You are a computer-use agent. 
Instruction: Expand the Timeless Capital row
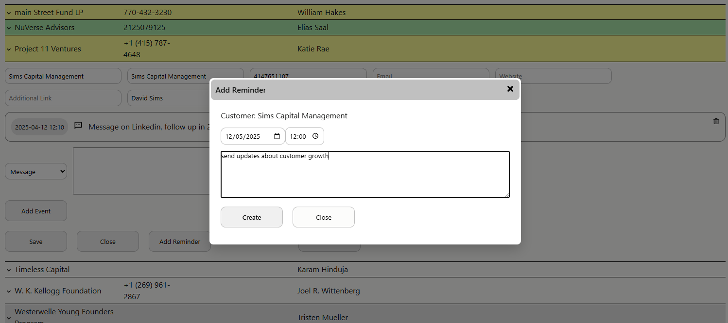(x=8, y=270)
